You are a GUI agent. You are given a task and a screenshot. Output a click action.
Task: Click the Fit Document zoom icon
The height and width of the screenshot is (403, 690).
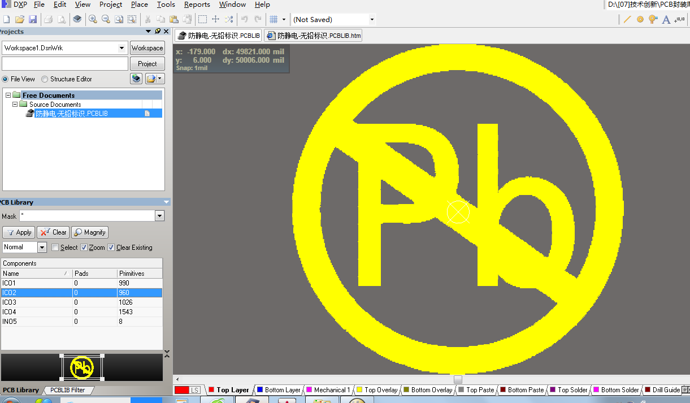point(119,19)
